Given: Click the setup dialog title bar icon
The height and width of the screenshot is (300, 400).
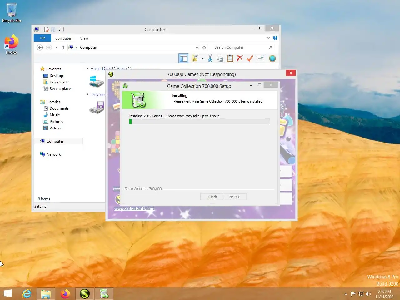Looking at the screenshot, I should [x=125, y=86].
